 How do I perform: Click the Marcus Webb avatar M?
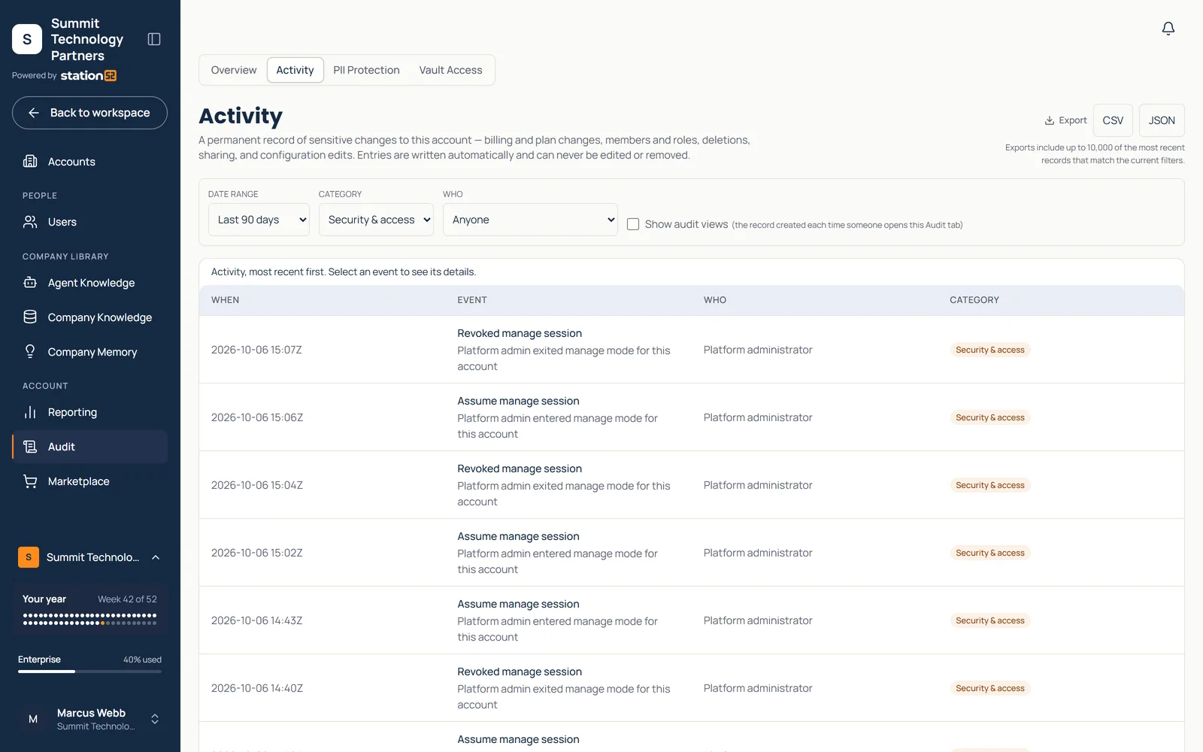coord(33,719)
